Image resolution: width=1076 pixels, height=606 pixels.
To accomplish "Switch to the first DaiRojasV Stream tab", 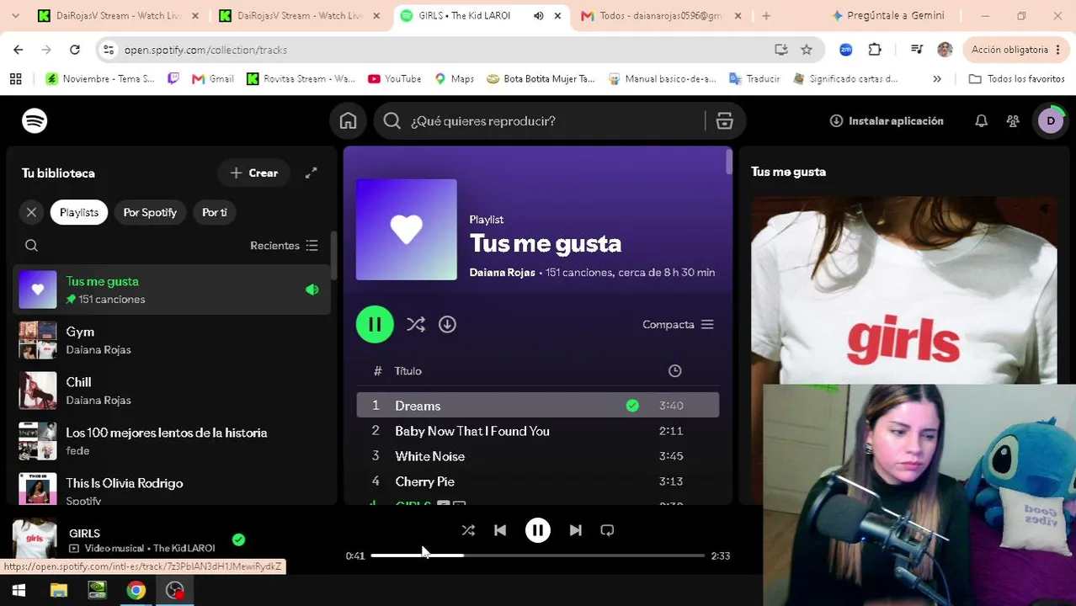I will click(118, 16).
